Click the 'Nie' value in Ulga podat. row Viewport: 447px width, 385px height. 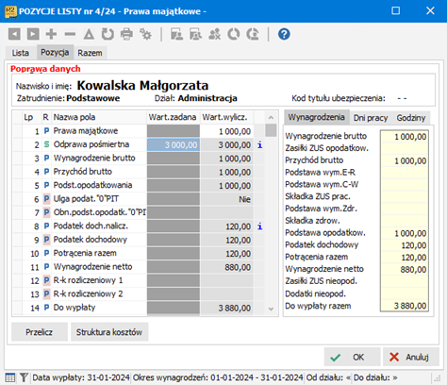pos(244,199)
